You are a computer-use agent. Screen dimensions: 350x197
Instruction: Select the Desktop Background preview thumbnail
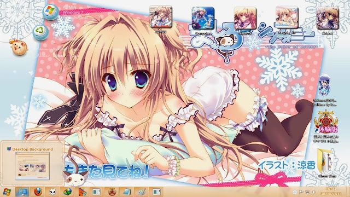(x=32, y=166)
